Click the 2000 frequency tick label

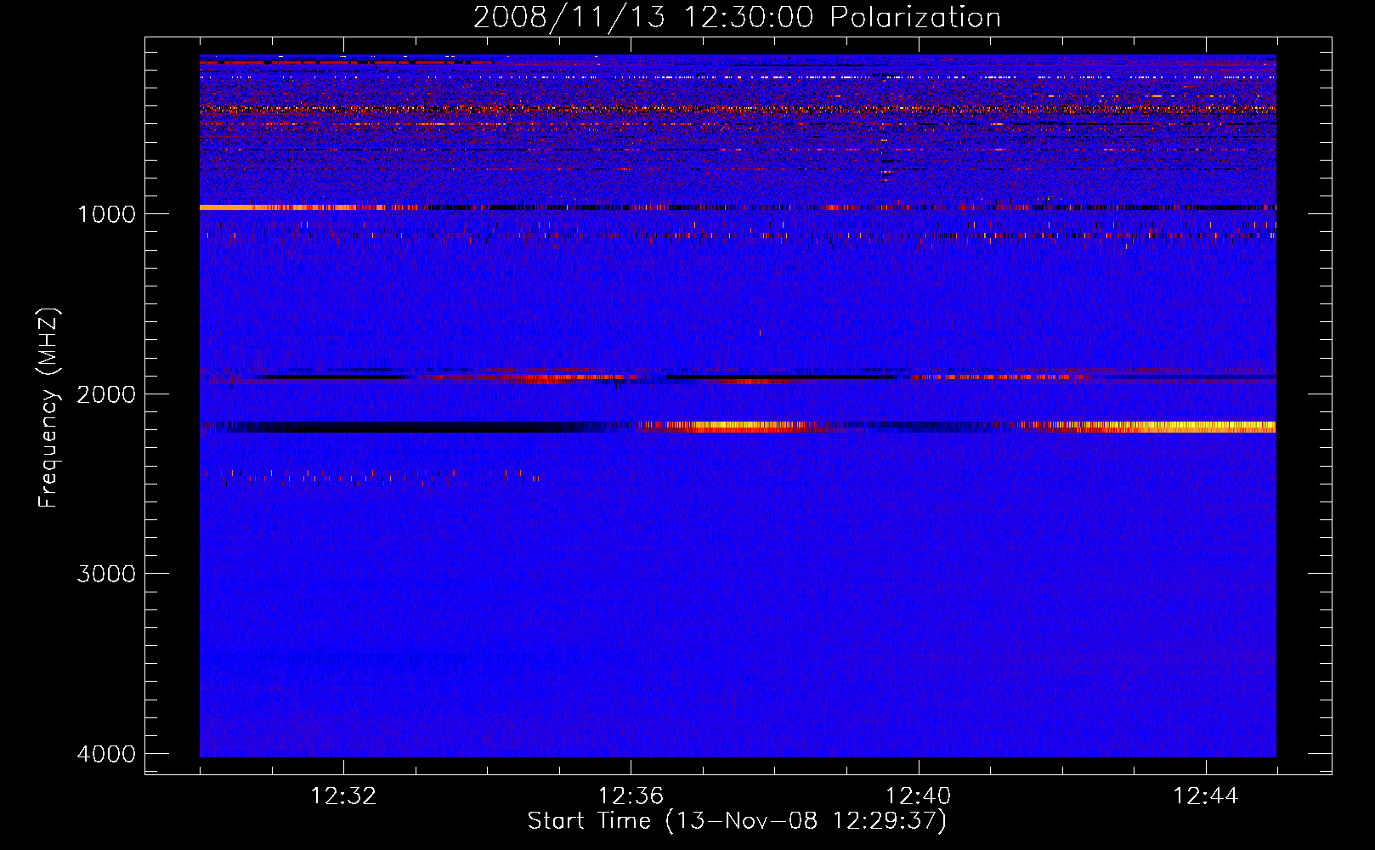106,394
